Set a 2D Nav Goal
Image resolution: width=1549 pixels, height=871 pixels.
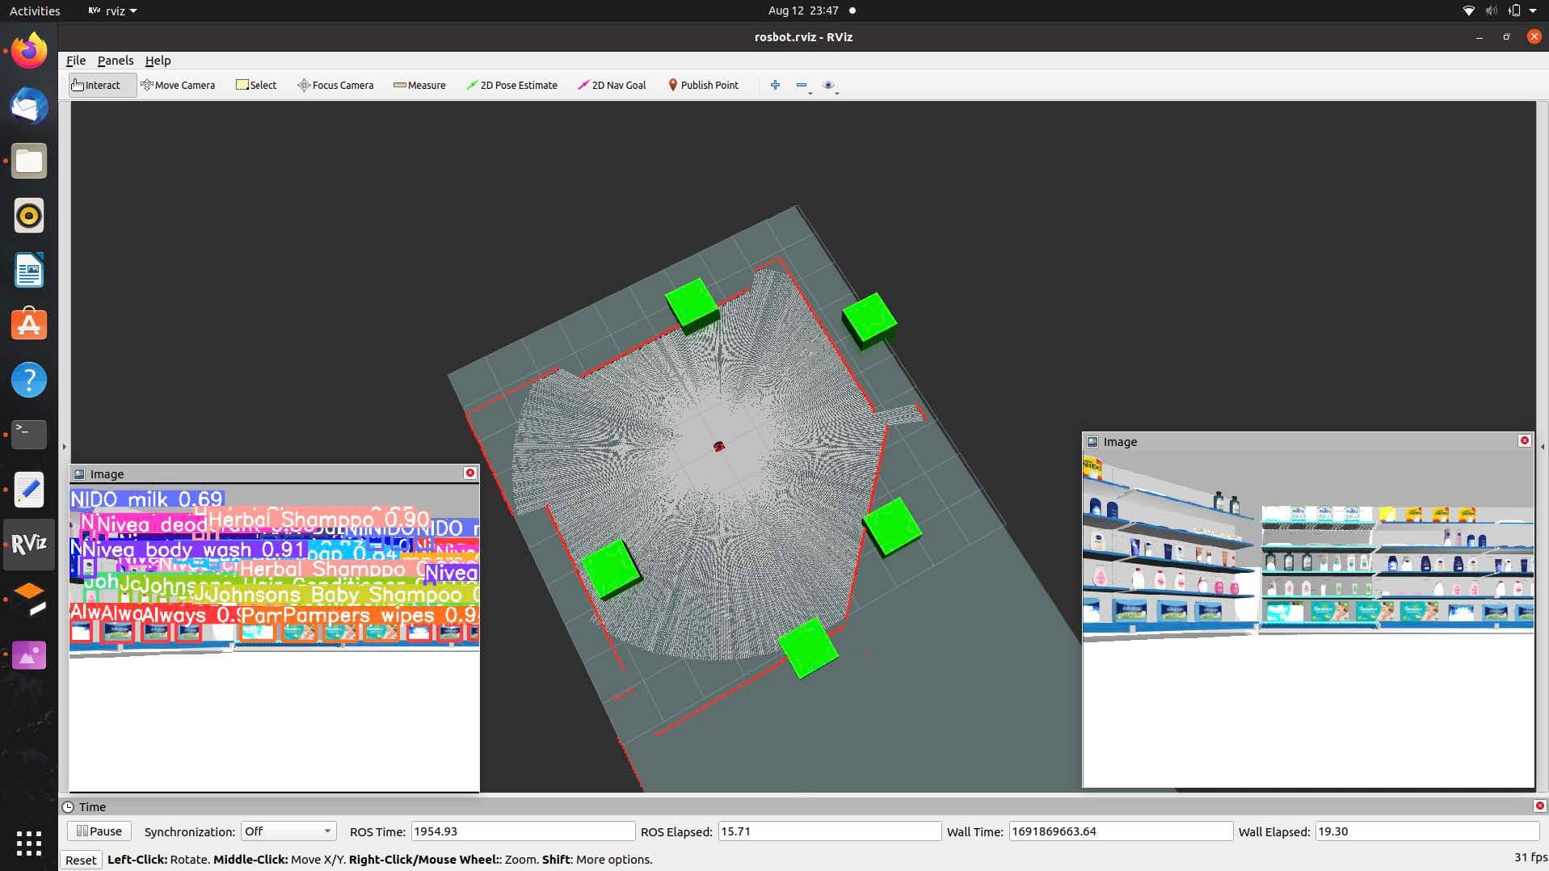(x=612, y=85)
